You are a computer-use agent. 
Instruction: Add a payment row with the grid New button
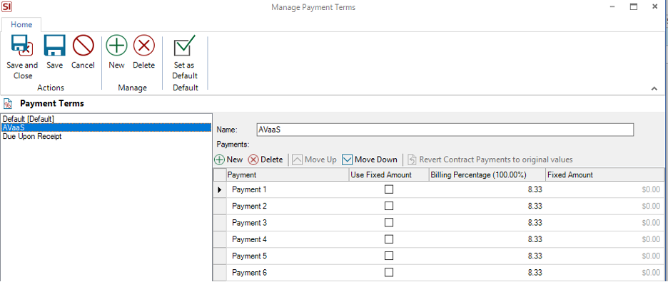coord(228,160)
